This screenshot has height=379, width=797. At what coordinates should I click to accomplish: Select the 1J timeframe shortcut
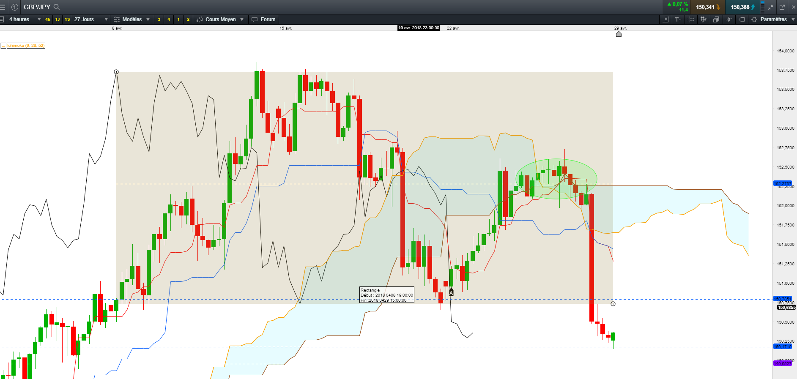click(58, 19)
